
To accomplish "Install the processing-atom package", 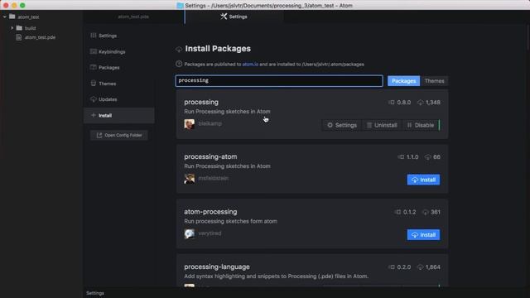I will (423, 180).
